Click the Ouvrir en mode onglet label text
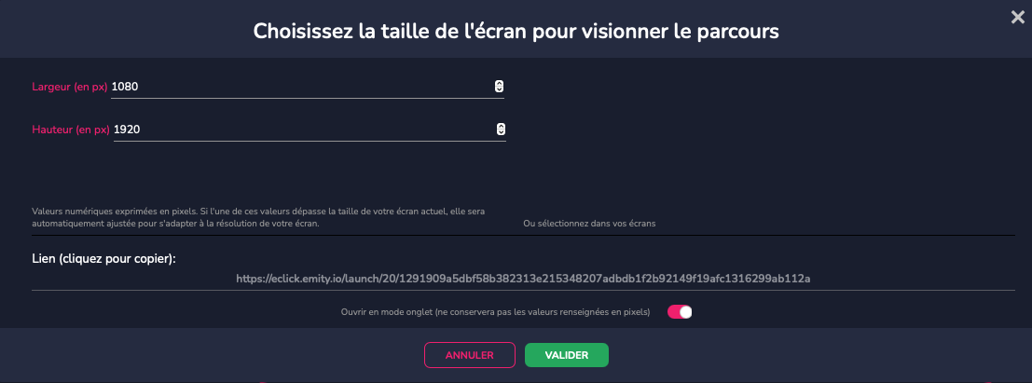The image size is (1032, 383). 495,312
